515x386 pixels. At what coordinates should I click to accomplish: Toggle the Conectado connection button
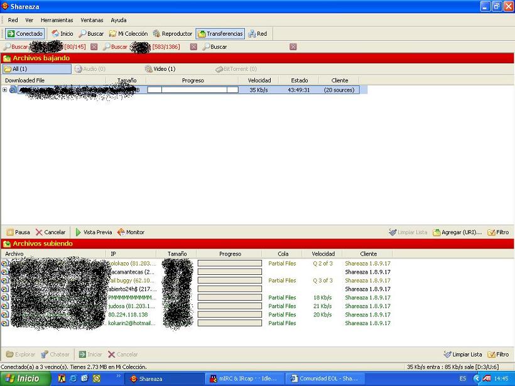coord(25,34)
